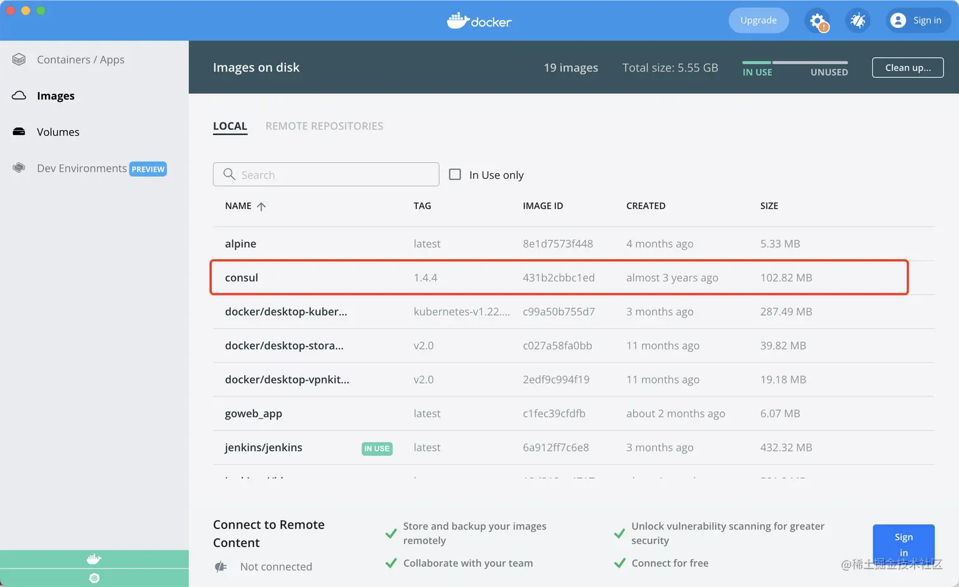Enable the In Use only checkbox

455,174
